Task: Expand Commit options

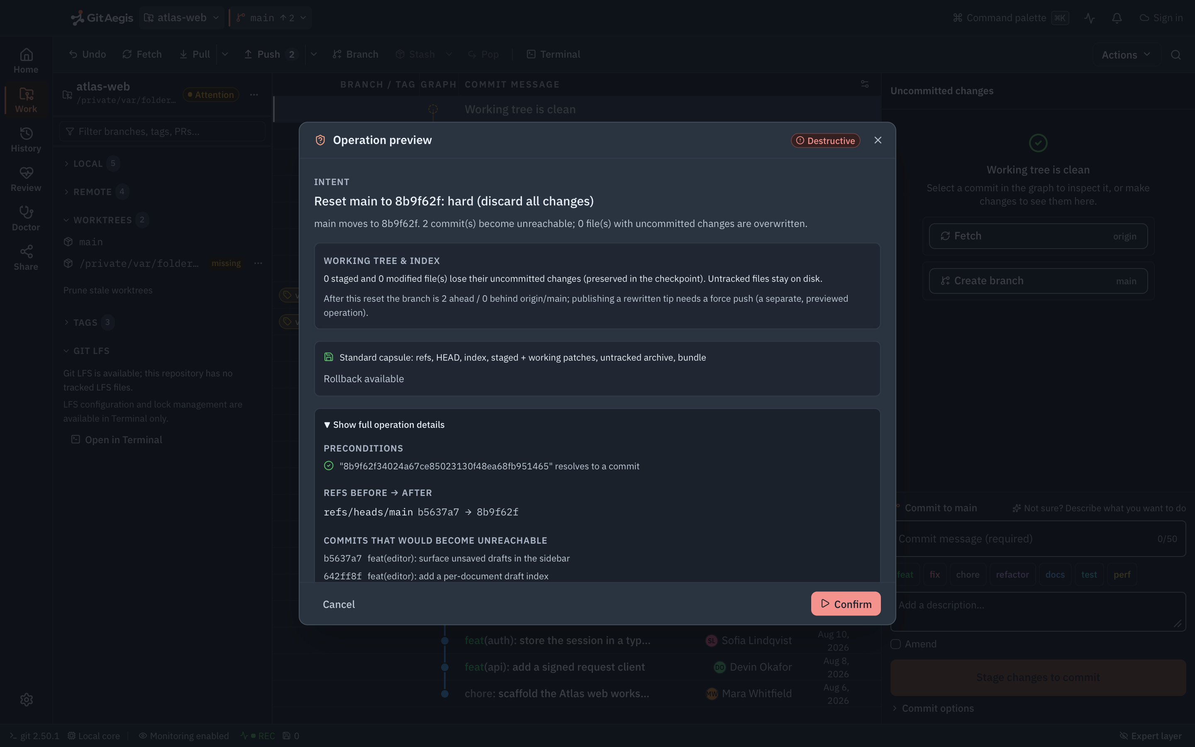Action: click(933, 708)
